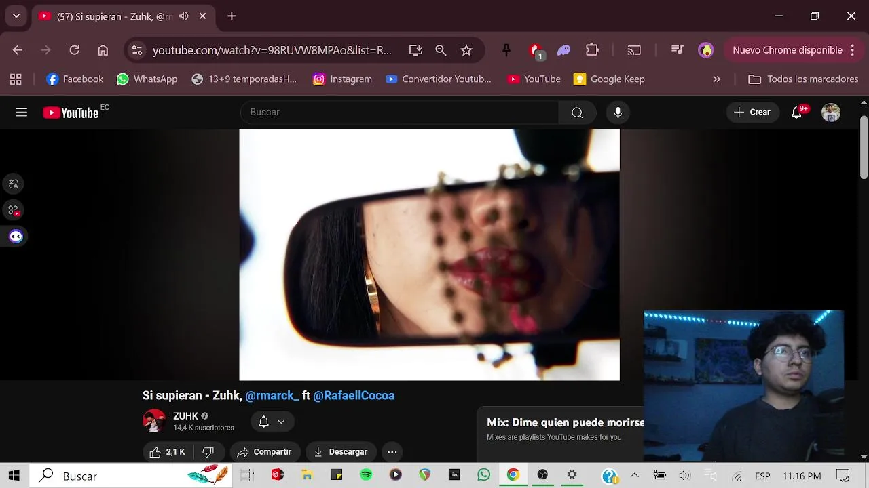This screenshot has height=488, width=869.
Task: Like the video with 2,1 K
Action: tap(168, 452)
